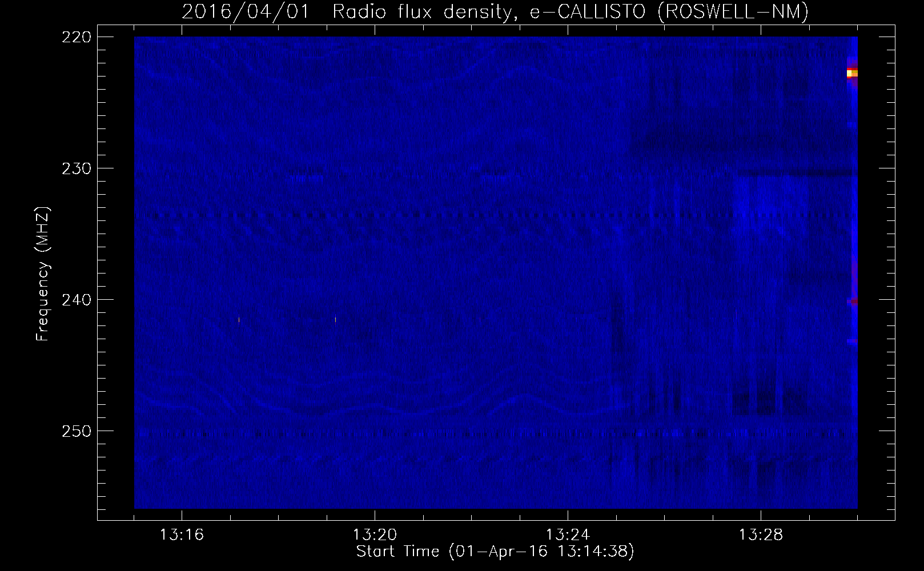Screen dimensions: 924x571
Task: Click the 'Start Time (01-Apr-16 13:14:38)' label
Action: point(495,552)
